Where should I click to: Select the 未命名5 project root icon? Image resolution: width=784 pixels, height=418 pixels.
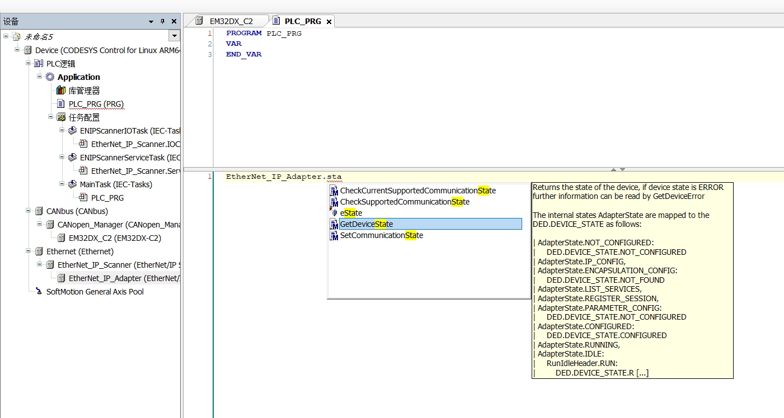click(x=16, y=36)
